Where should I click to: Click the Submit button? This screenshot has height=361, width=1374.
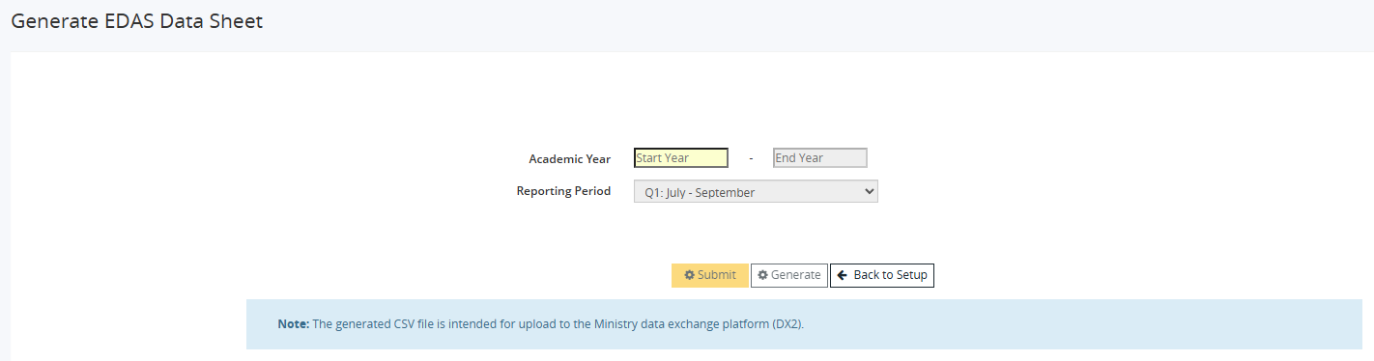click(710, 275)
